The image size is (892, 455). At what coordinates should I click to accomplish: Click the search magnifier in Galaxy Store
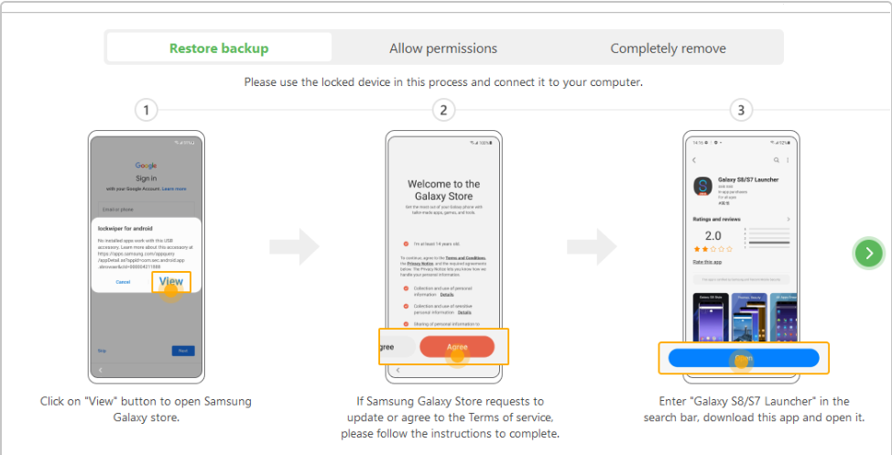777,160
